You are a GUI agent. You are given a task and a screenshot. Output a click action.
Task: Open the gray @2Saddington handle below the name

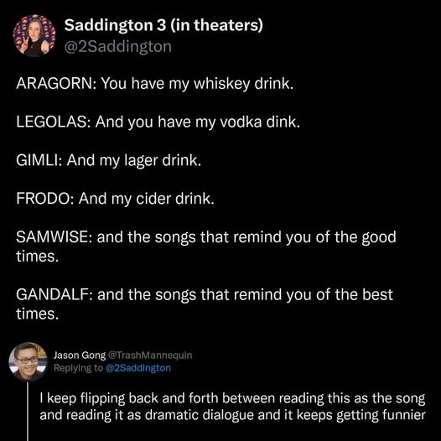click(118, 47)
